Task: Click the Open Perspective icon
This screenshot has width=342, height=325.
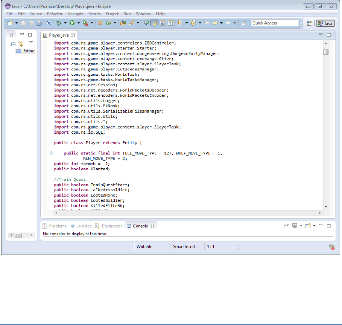Action: point(309,23)
